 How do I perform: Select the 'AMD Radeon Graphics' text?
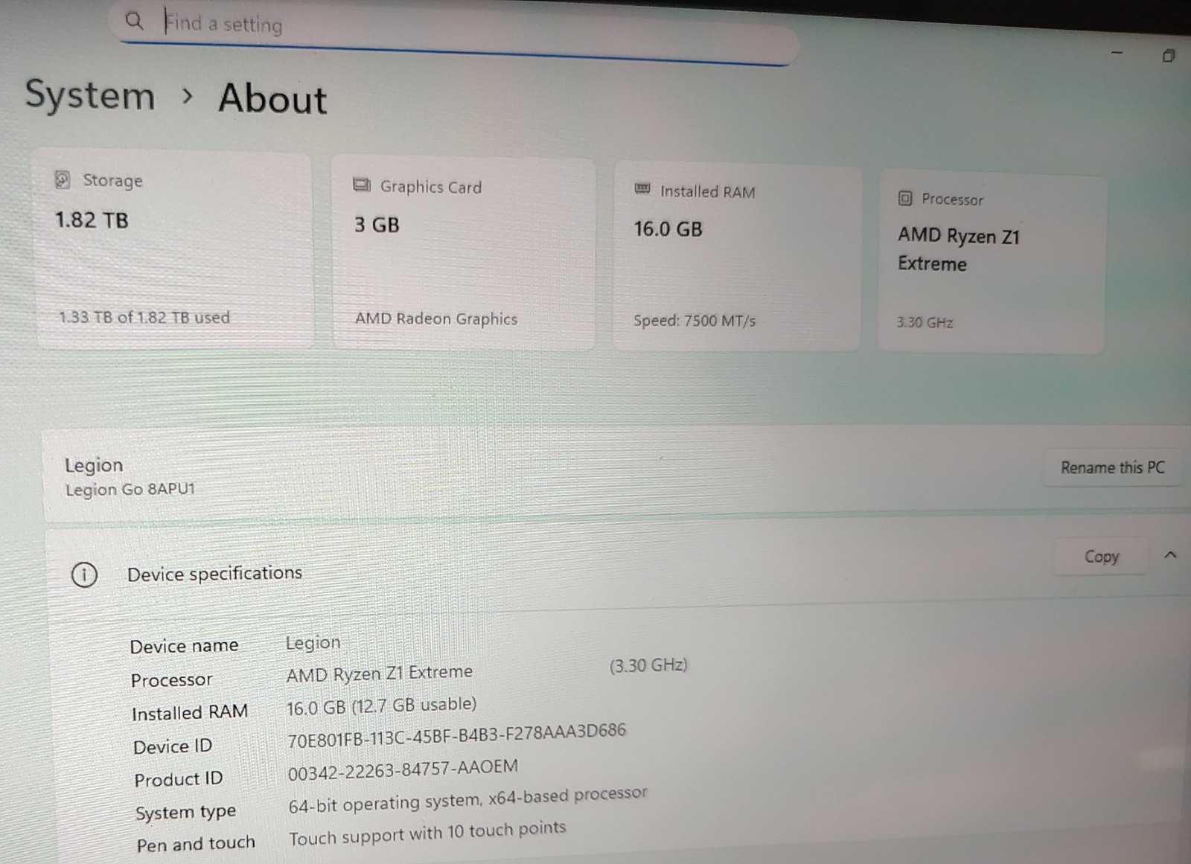(x=436, y=319)
